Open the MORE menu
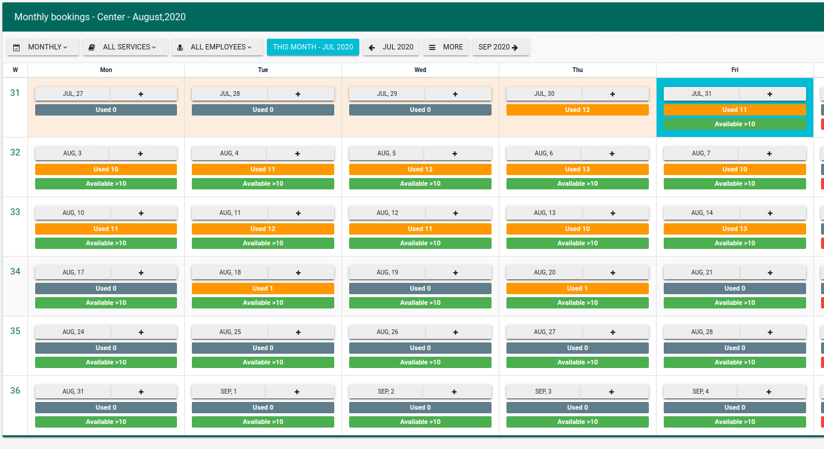This screenshot has width=824, height=449. click(447, 47)
